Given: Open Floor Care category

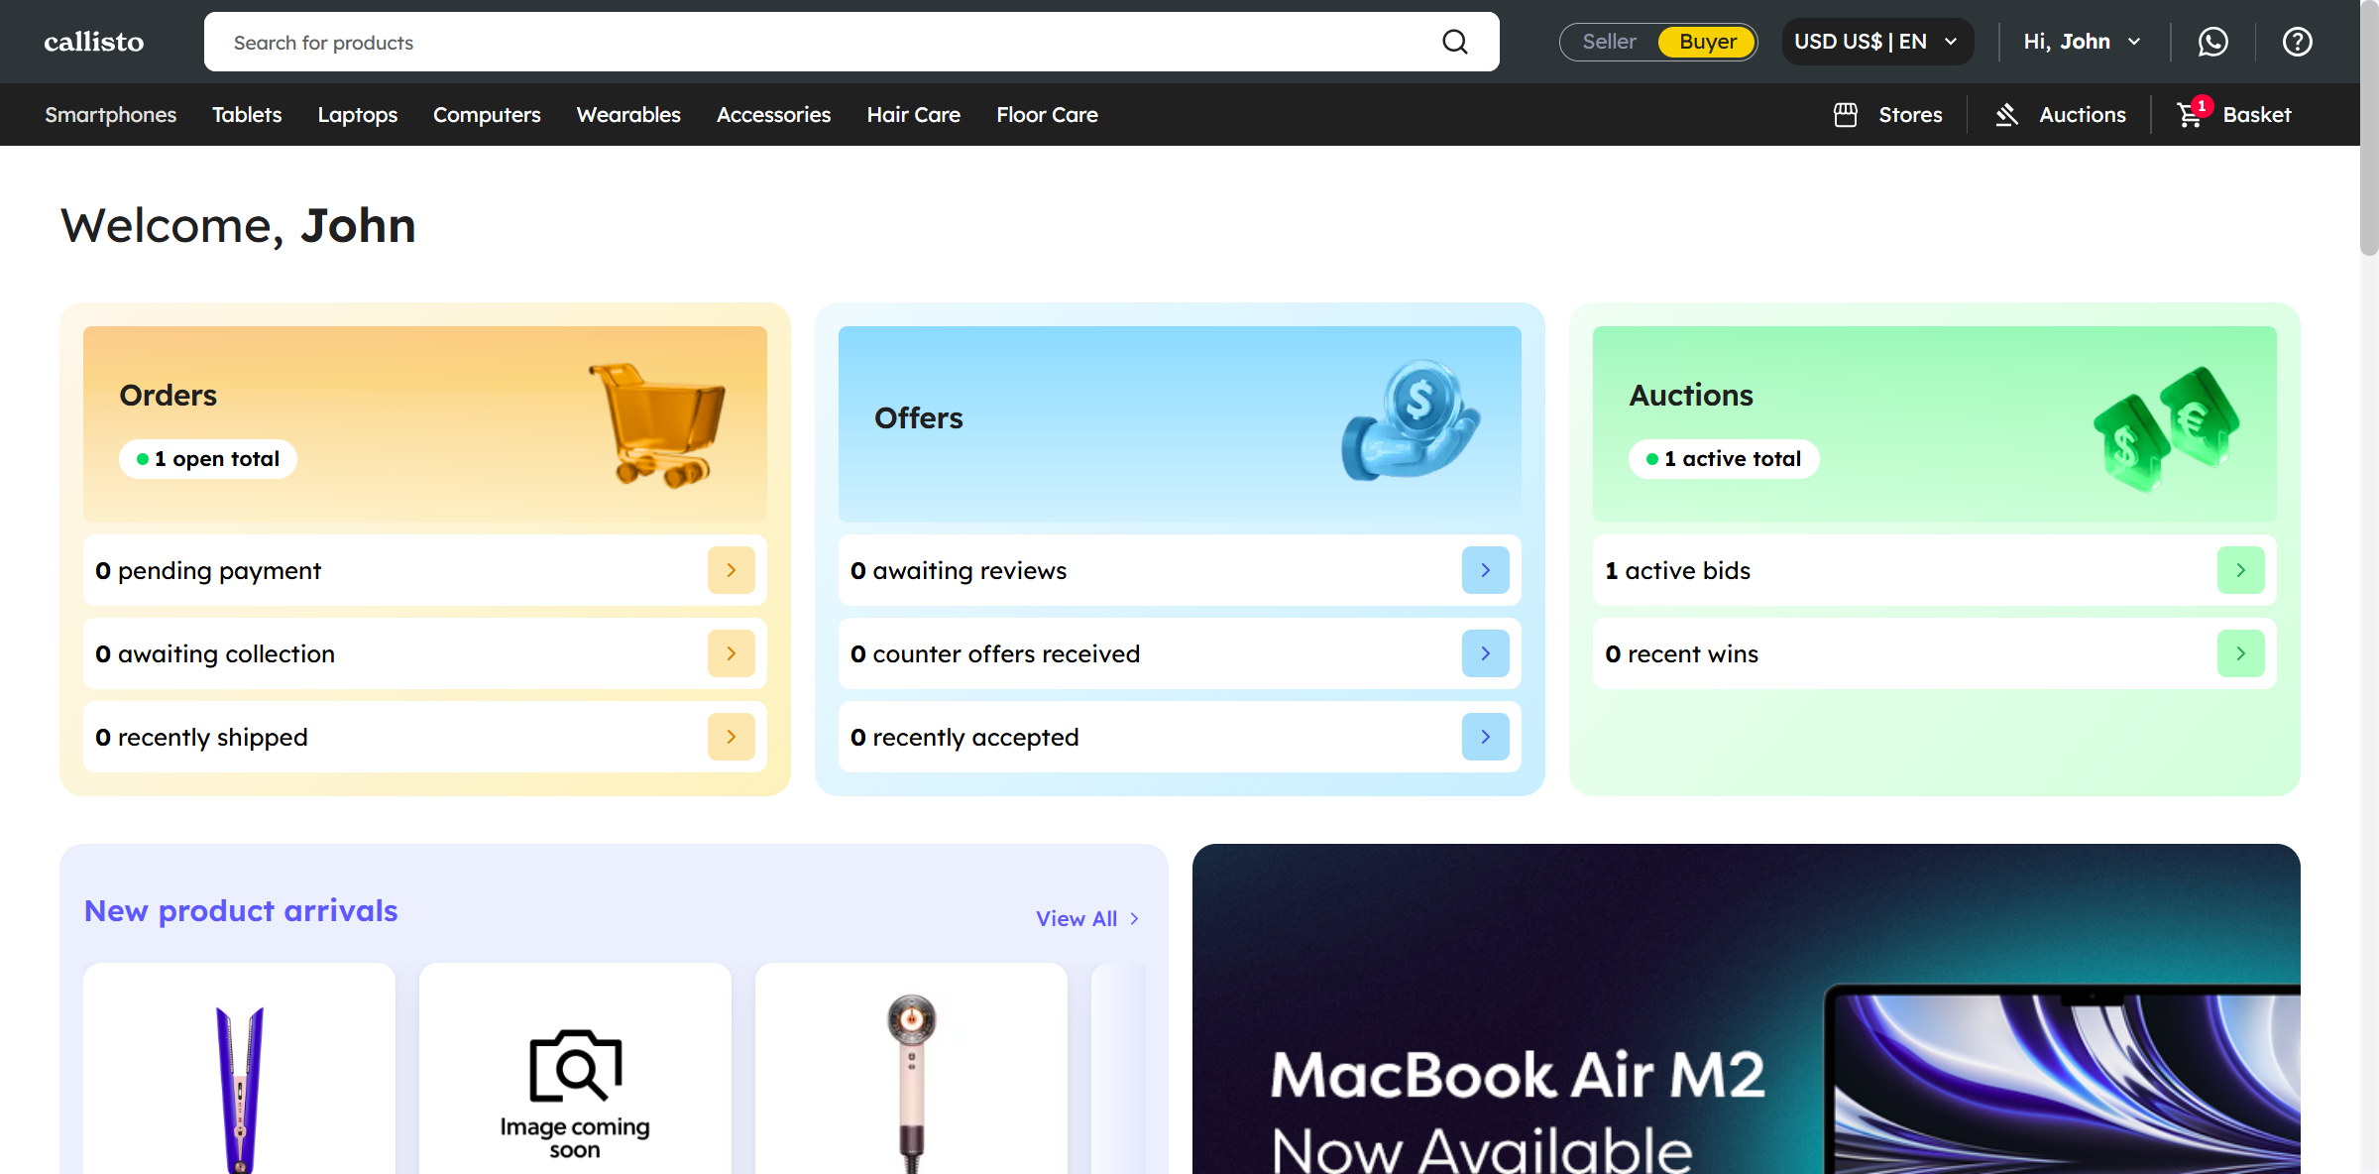Looking at the screenshot, I should (x=1048, y=115).
